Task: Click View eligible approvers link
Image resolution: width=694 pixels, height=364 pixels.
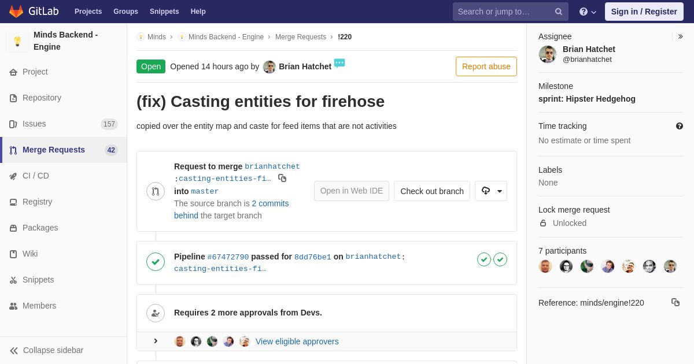Action: [297, 341]
